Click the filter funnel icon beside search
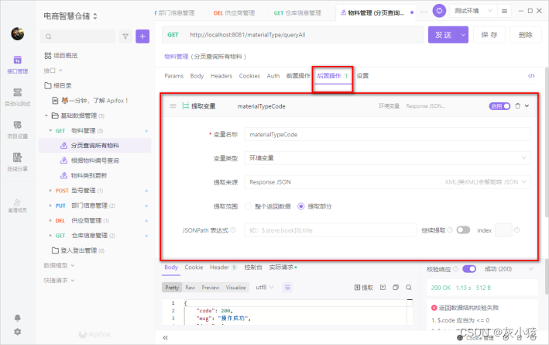This screenshot has height=345, width=549. coord(125,36)
